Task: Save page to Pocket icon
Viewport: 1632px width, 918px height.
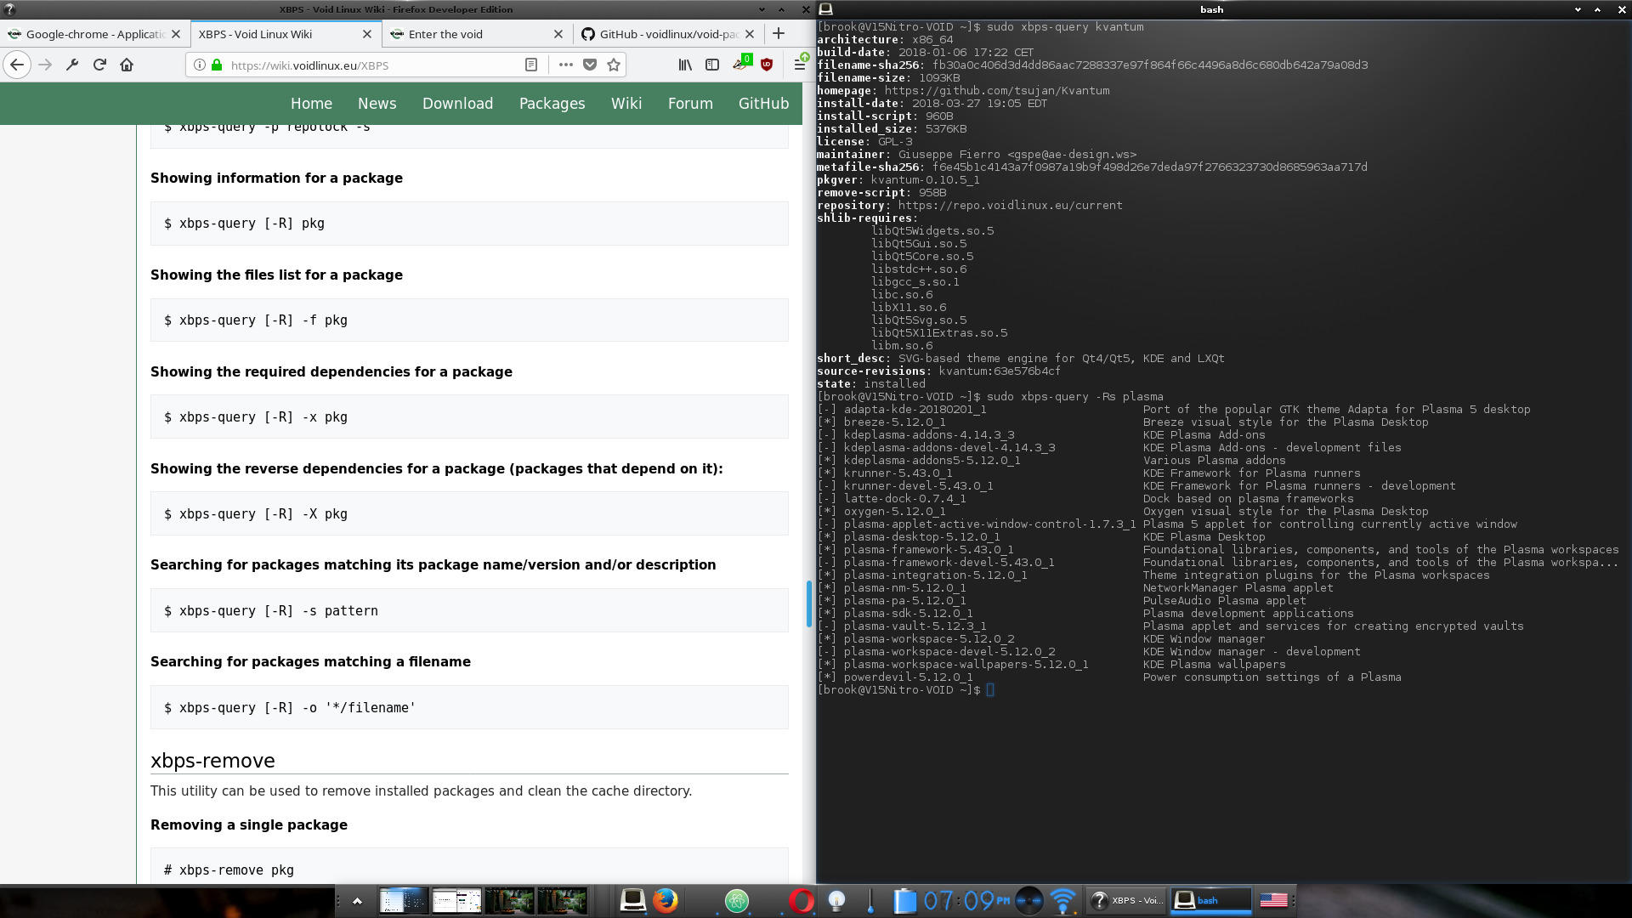Action: 590,65
